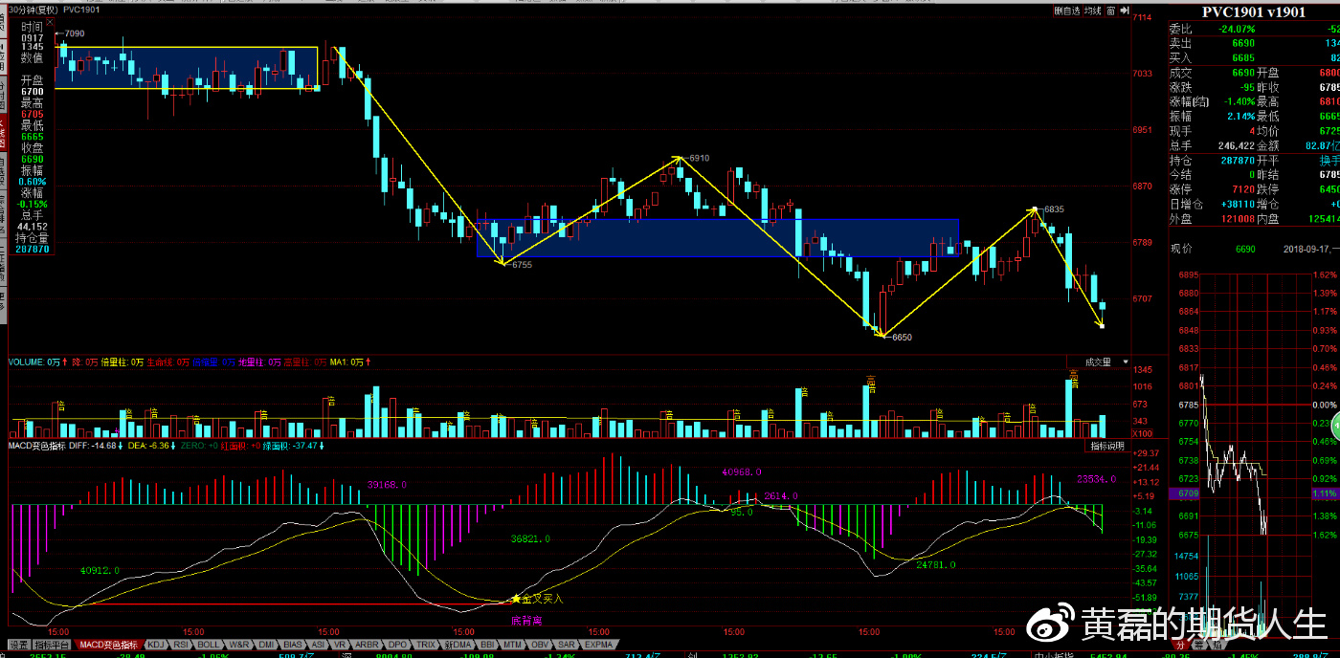
Task: Switch to the DPO indicator tab
Action: (x=398, y=645)
